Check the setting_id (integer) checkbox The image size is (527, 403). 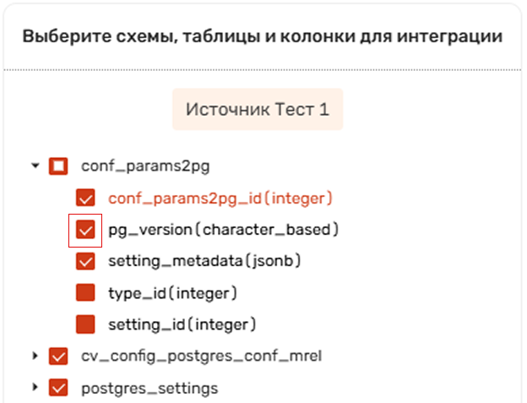pos(85,324)
